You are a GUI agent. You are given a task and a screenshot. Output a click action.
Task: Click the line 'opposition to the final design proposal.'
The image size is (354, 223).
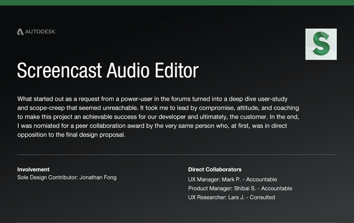pyautogui.click(x=71, y=135)
